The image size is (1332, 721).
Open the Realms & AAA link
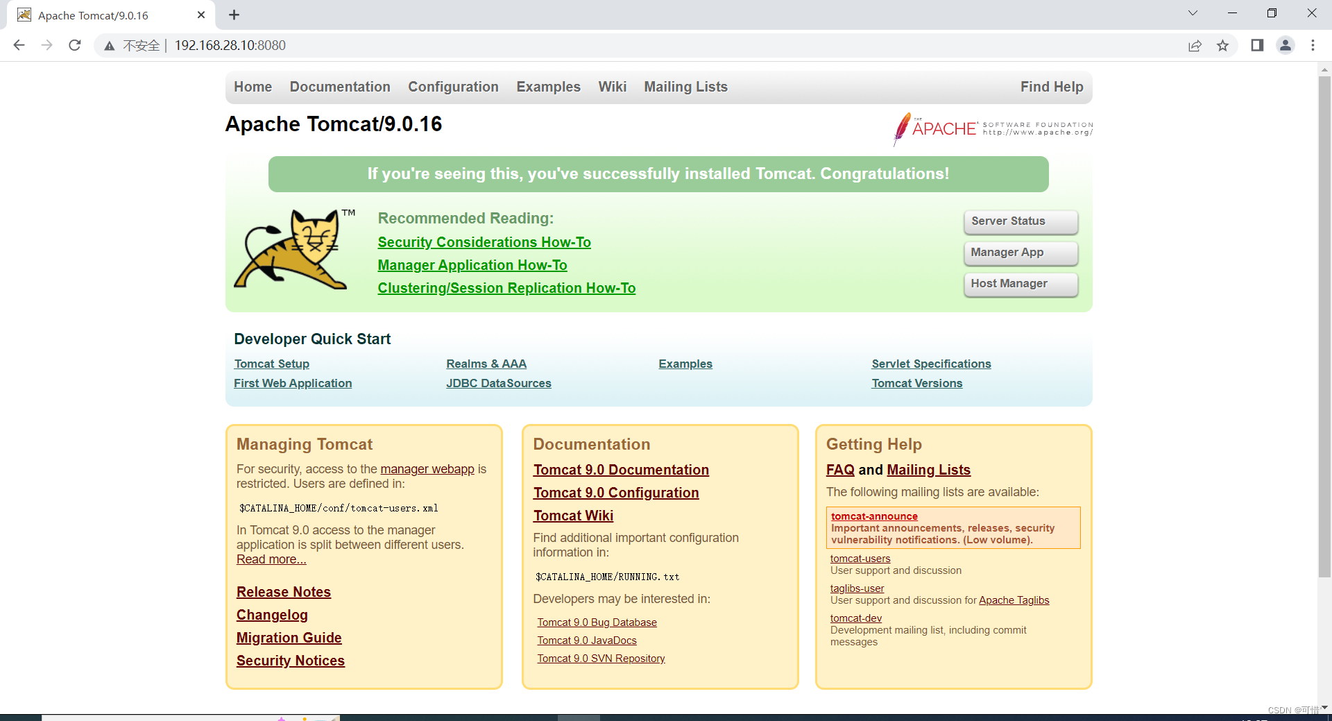(486, 364)
